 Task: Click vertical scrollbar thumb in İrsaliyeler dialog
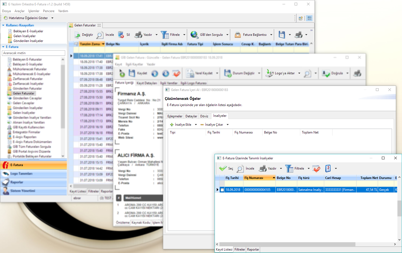(399, 208)
